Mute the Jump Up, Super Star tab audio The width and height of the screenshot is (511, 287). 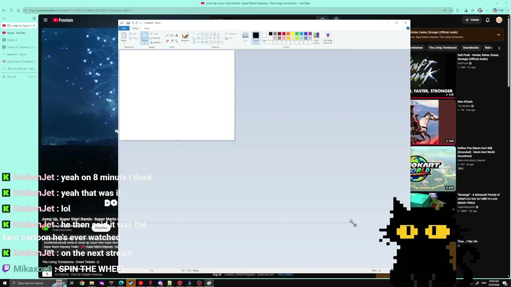[9, 26]
